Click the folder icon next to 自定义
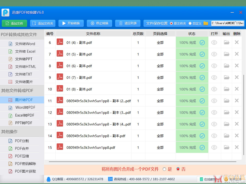Image resolution: width=246 pixels, height=184 pixels. click(206, 23)
